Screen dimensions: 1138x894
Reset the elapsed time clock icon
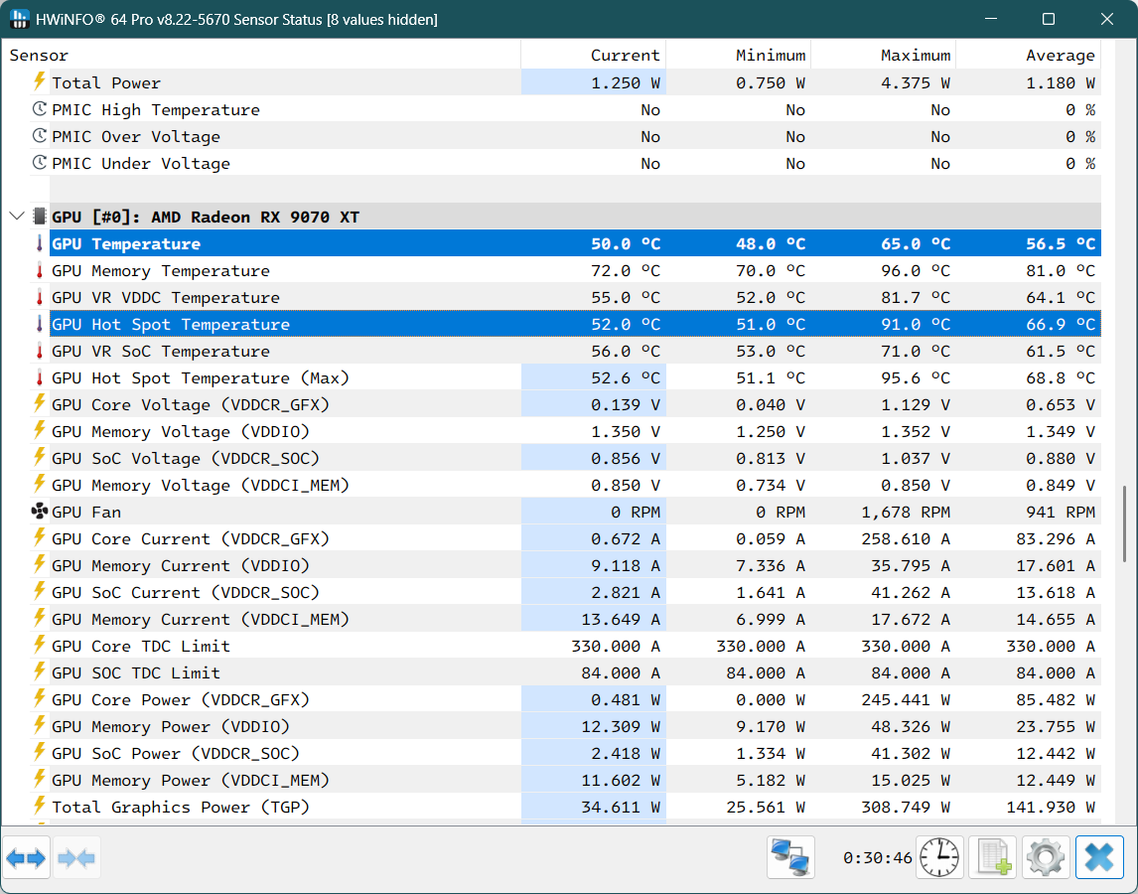point(939,857)
